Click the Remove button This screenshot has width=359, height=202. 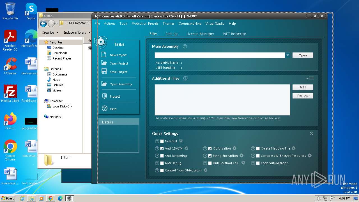(303, 96)
